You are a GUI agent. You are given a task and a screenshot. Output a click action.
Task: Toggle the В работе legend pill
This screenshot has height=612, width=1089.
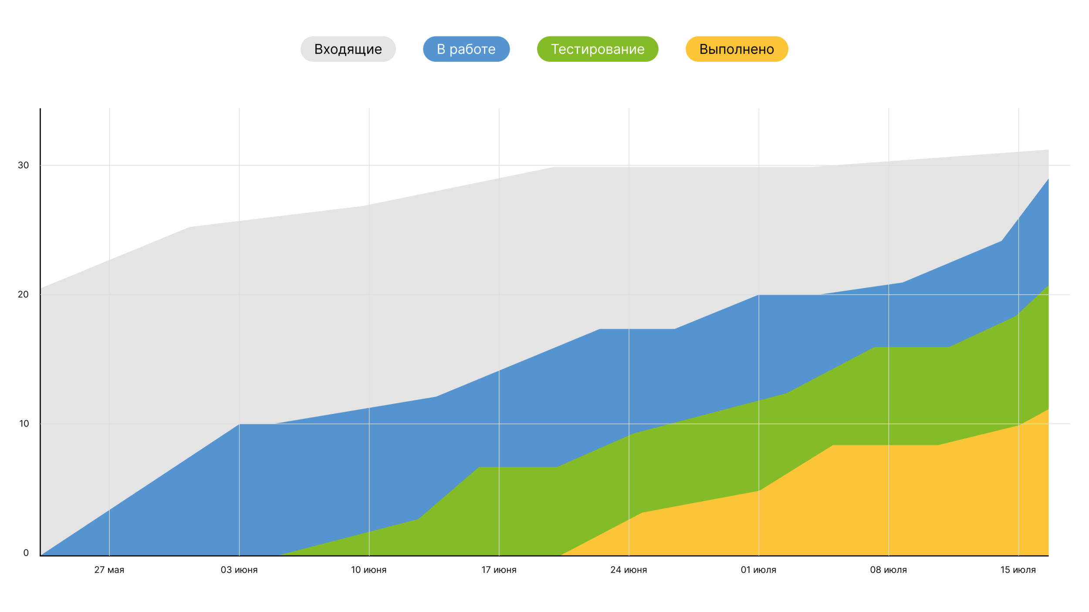(x=466, y=49)
